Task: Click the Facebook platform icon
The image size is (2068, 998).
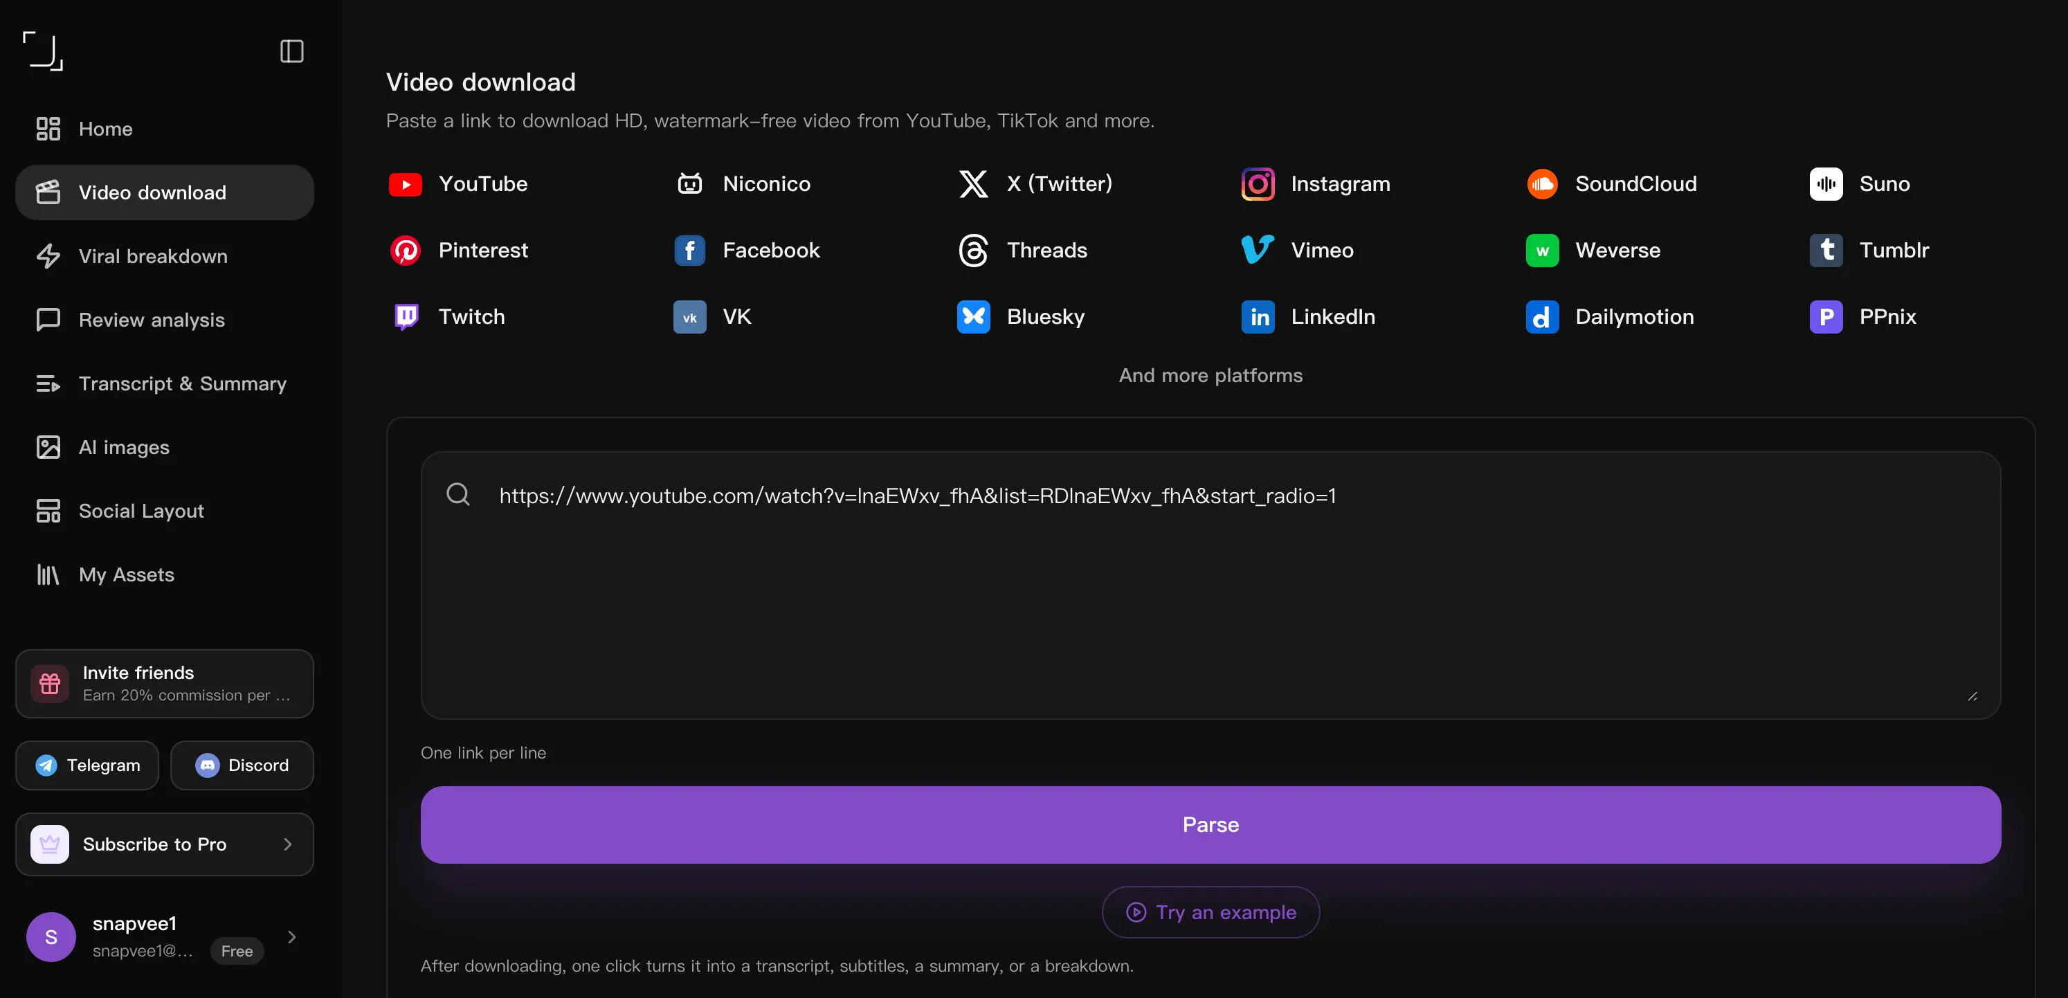Action: click(x=689, y=251)
